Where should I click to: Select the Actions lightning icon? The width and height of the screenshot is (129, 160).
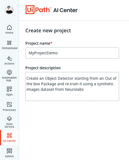pyautogui.click(x=9, y=58)
